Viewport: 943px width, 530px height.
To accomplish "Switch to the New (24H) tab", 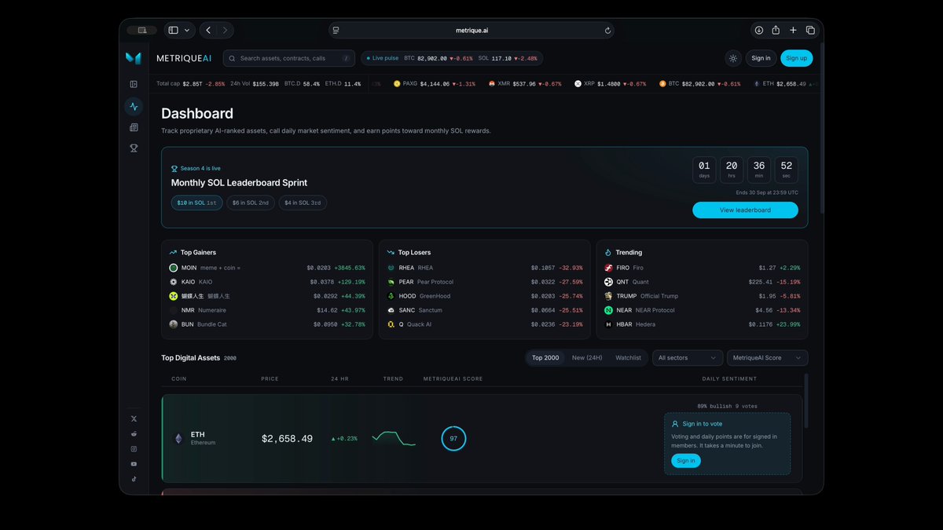I will [587, 357].
